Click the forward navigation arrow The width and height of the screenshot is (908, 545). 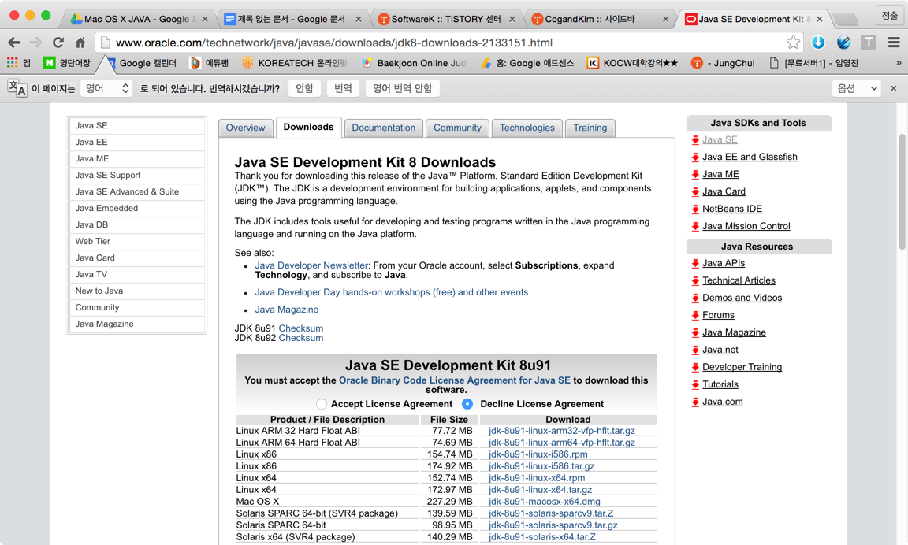36,43
